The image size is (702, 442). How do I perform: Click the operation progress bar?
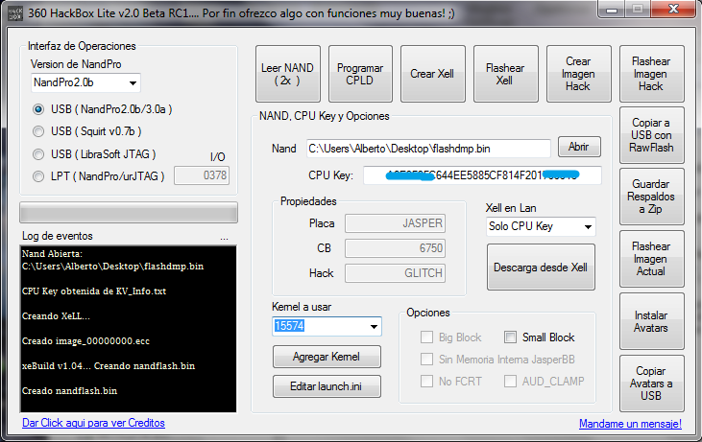129,213
